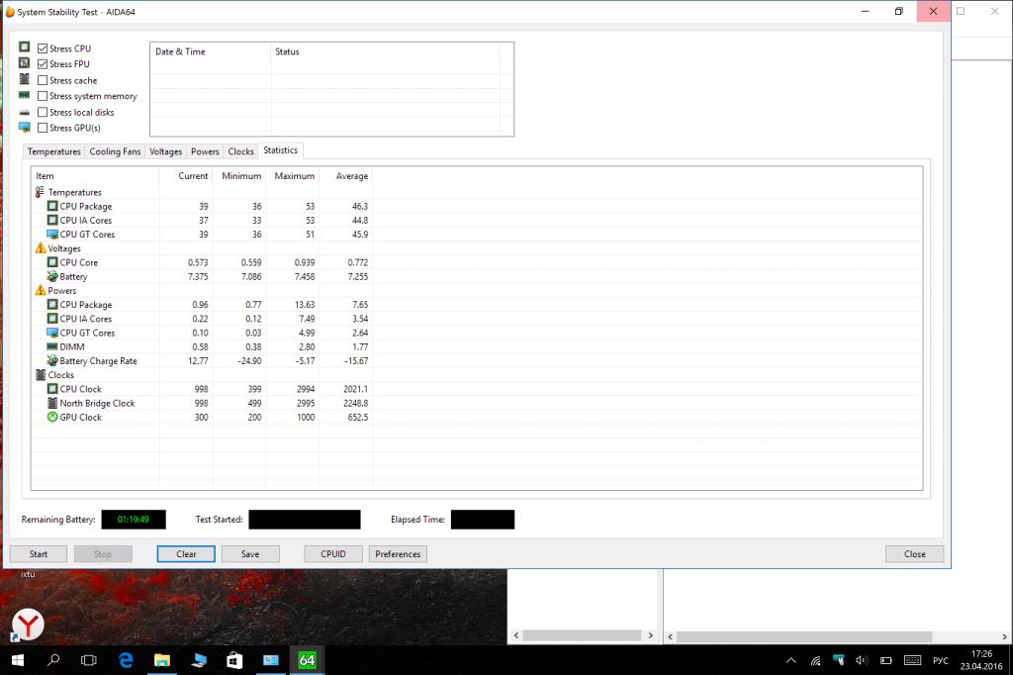This screenshot has width=1013, height=675.
Task: Open the Yandex Browser desktop shortcut
Action: pos(28,625)
